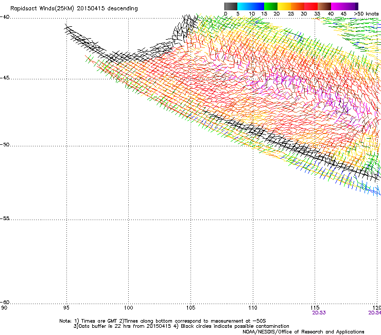Select the orange 25–30 knots legend swatch

pos(298,6)
